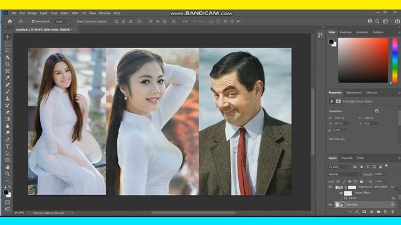Click the reset transform icon in Properties

point(377,111)
